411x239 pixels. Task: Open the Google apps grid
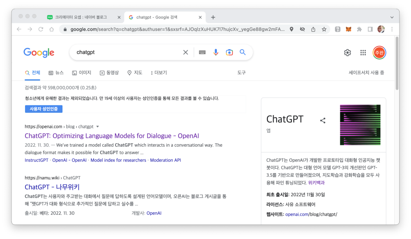click(363, 53)
